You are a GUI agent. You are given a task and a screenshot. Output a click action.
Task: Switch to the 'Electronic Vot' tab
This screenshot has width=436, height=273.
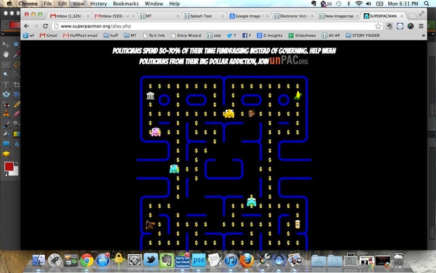pyautogui.click(x=293, y=16)
